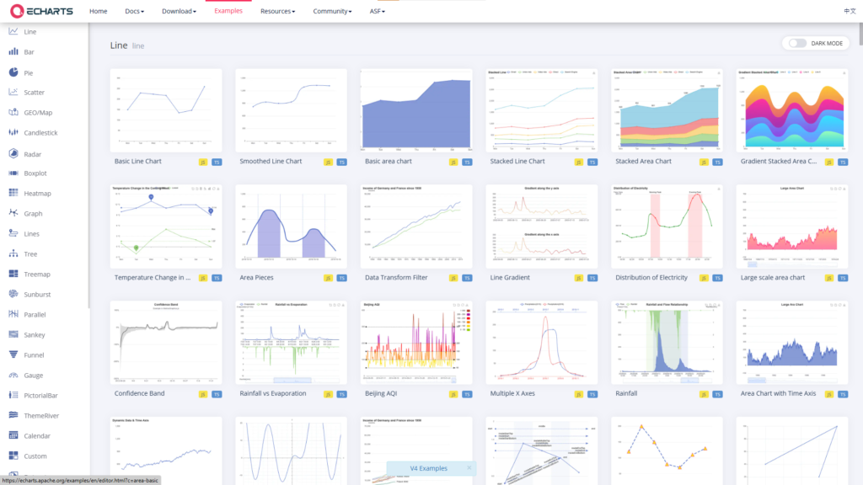Expand the Community dropdown in navbar

pyautogui.click(x=332, y=12)
